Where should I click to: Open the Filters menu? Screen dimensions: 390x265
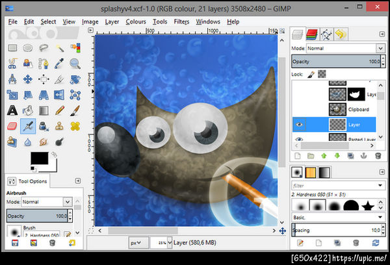click(x=181, y=21)
